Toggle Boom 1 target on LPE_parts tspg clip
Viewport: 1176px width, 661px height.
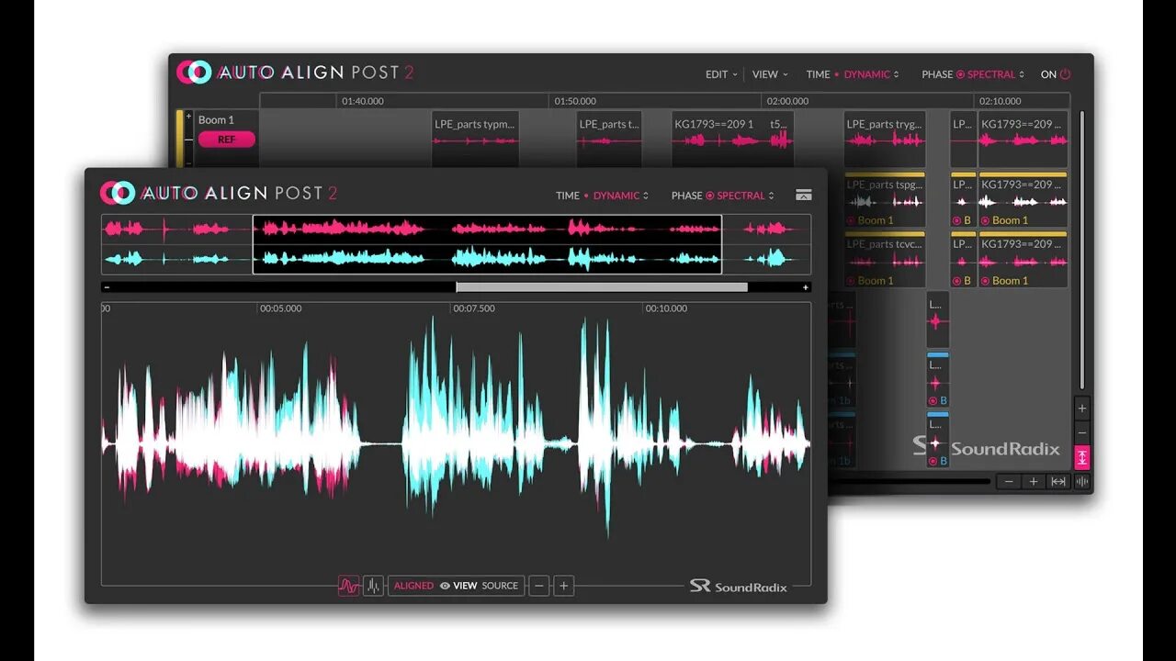(851, 220)
